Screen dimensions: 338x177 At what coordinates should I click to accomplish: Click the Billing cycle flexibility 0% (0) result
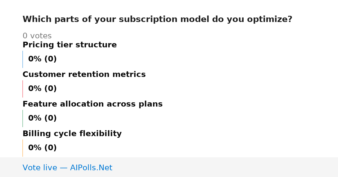42,148
